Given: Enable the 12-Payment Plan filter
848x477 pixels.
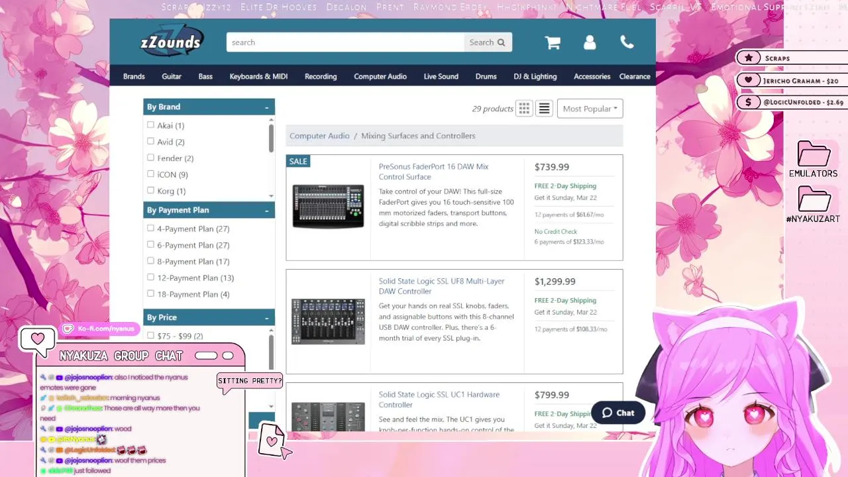Looking at the screenshot, I should point(150,277).
